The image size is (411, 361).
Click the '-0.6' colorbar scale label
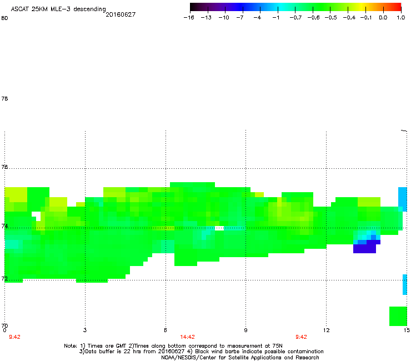[x=313, y=18]
